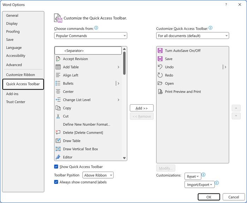Open the Import/Export dropdown
The height and width of the screenshot is (203, 247).
click(x=200, y=185)
